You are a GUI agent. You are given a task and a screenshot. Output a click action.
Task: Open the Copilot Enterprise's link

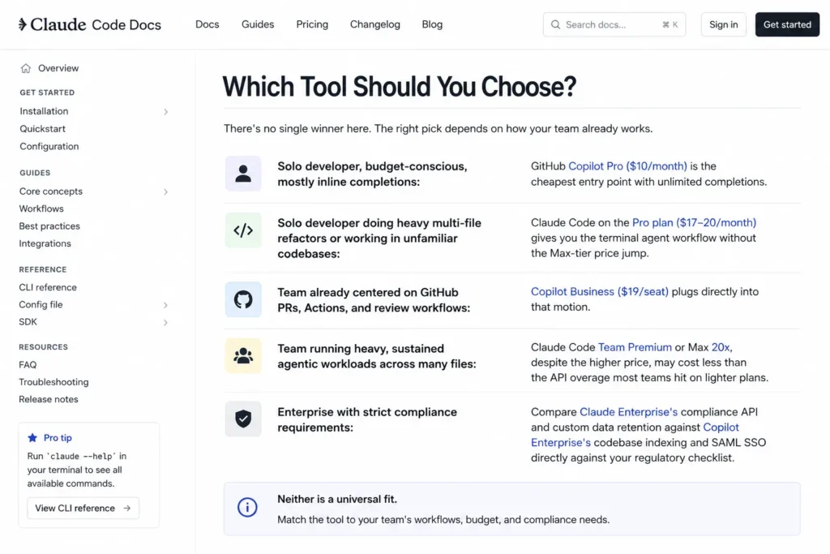coord(635,435)
